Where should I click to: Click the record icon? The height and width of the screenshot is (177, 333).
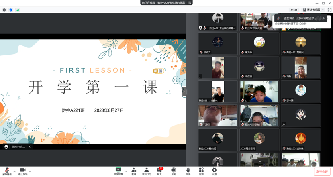point(174,170)
